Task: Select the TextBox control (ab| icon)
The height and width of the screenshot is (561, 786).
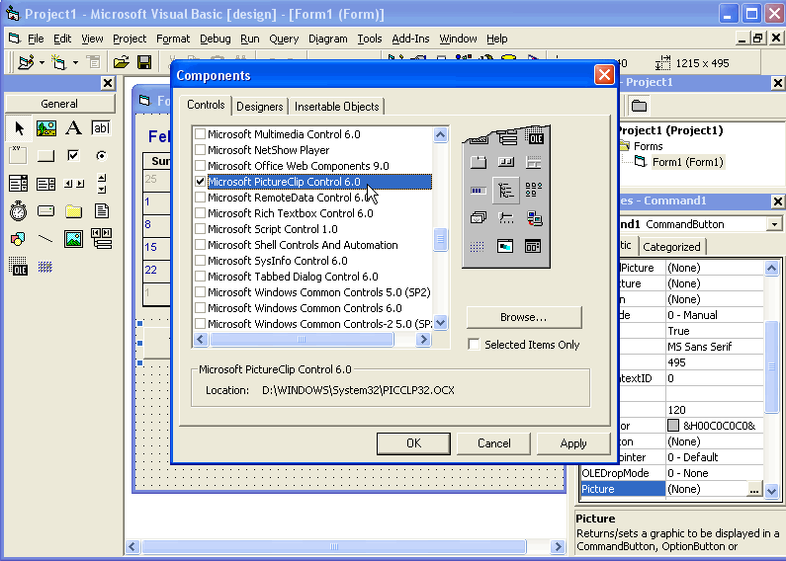Action: tap(101, 128)
